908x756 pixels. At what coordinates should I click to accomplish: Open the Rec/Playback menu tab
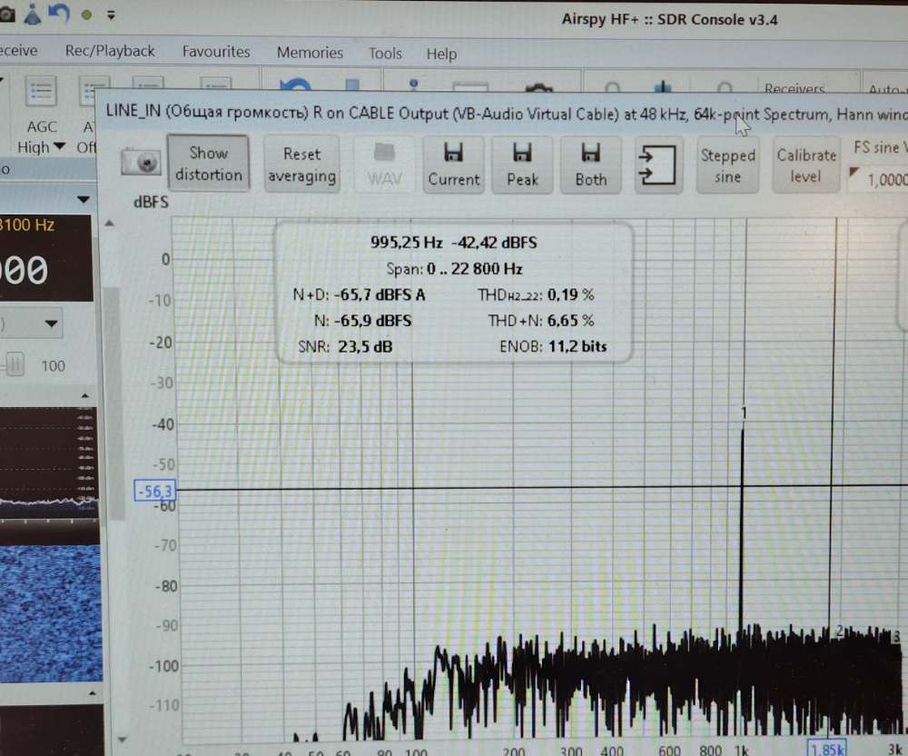point(110,52)
